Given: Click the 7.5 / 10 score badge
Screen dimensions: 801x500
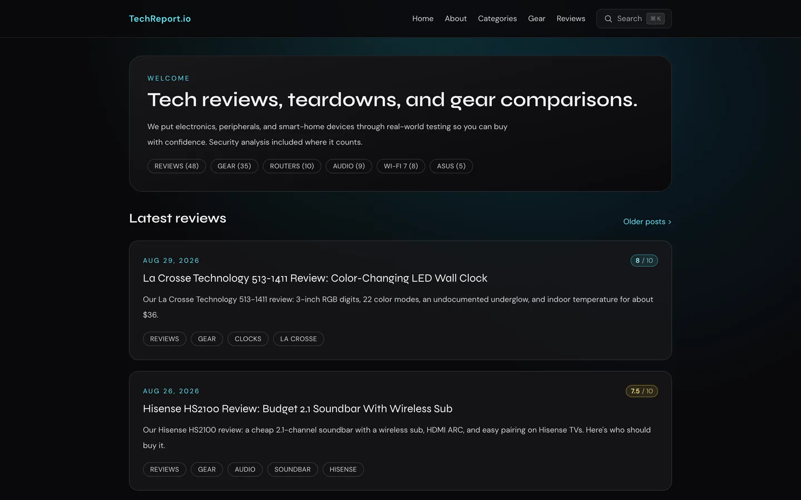Looking at the screenshot, I should (x=642, y=391).
